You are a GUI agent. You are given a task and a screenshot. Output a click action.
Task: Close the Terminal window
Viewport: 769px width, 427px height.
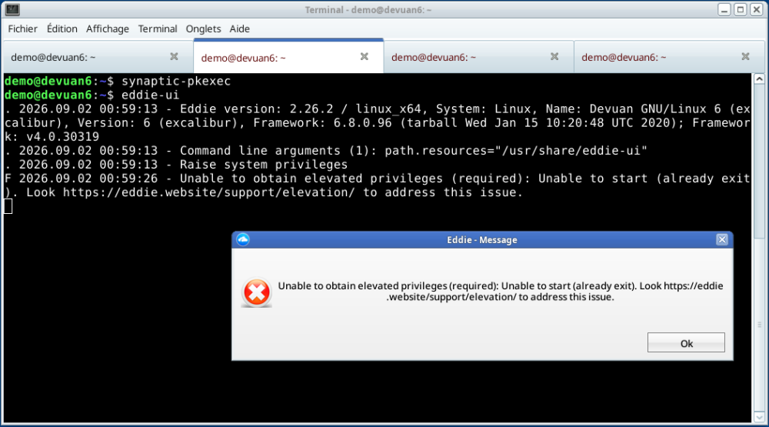point(757,9)
